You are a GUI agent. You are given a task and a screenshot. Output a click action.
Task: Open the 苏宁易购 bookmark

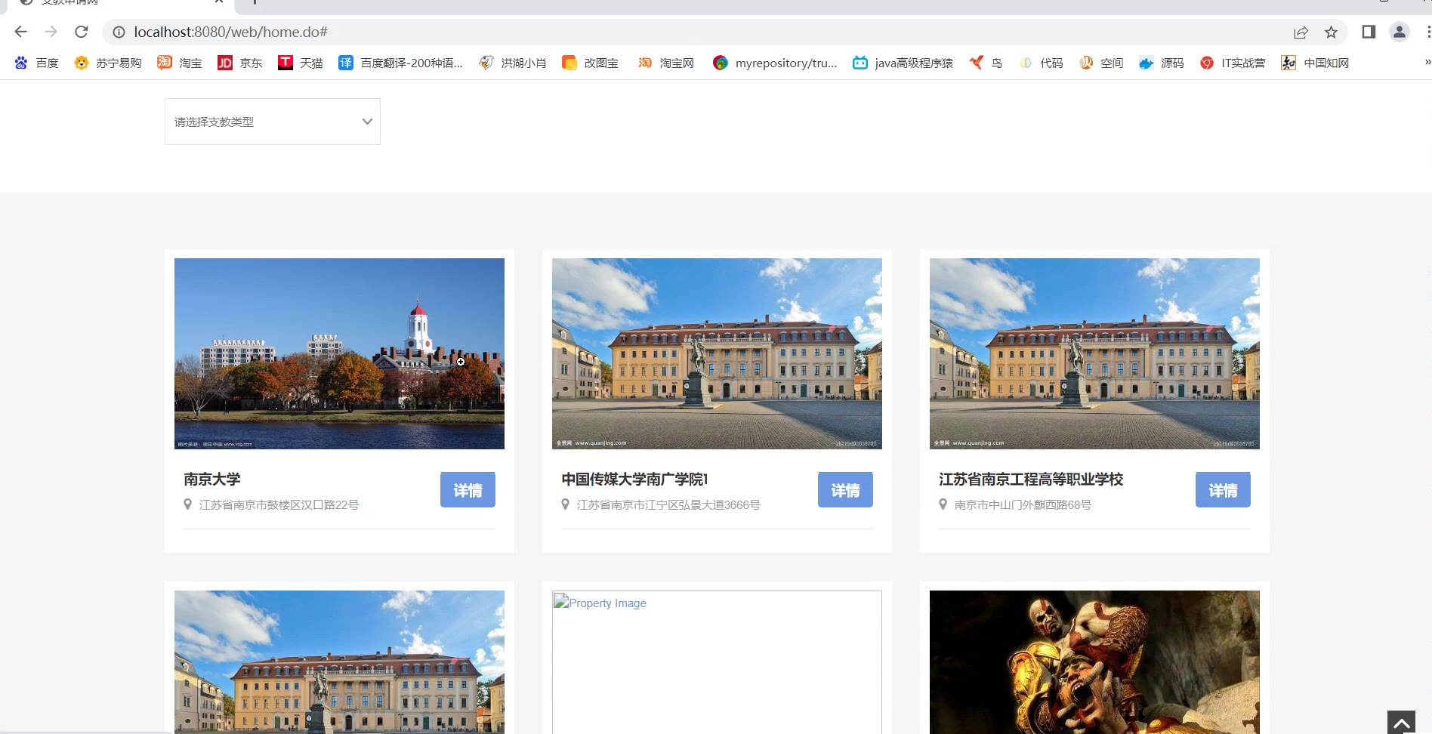pyautogui.click(x=108, y=63)
